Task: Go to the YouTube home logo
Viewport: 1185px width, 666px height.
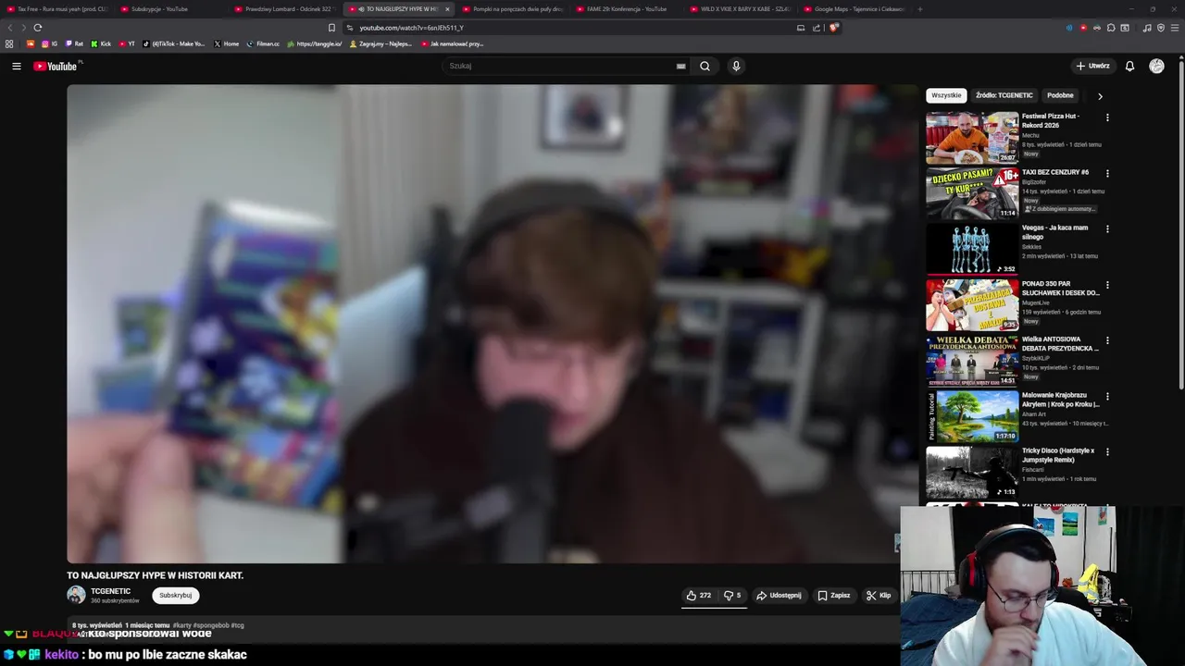Action: click(56, 66)
